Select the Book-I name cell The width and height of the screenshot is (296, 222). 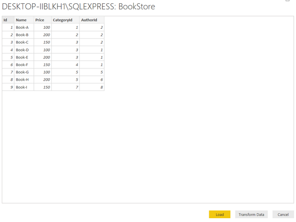(23, 88)
